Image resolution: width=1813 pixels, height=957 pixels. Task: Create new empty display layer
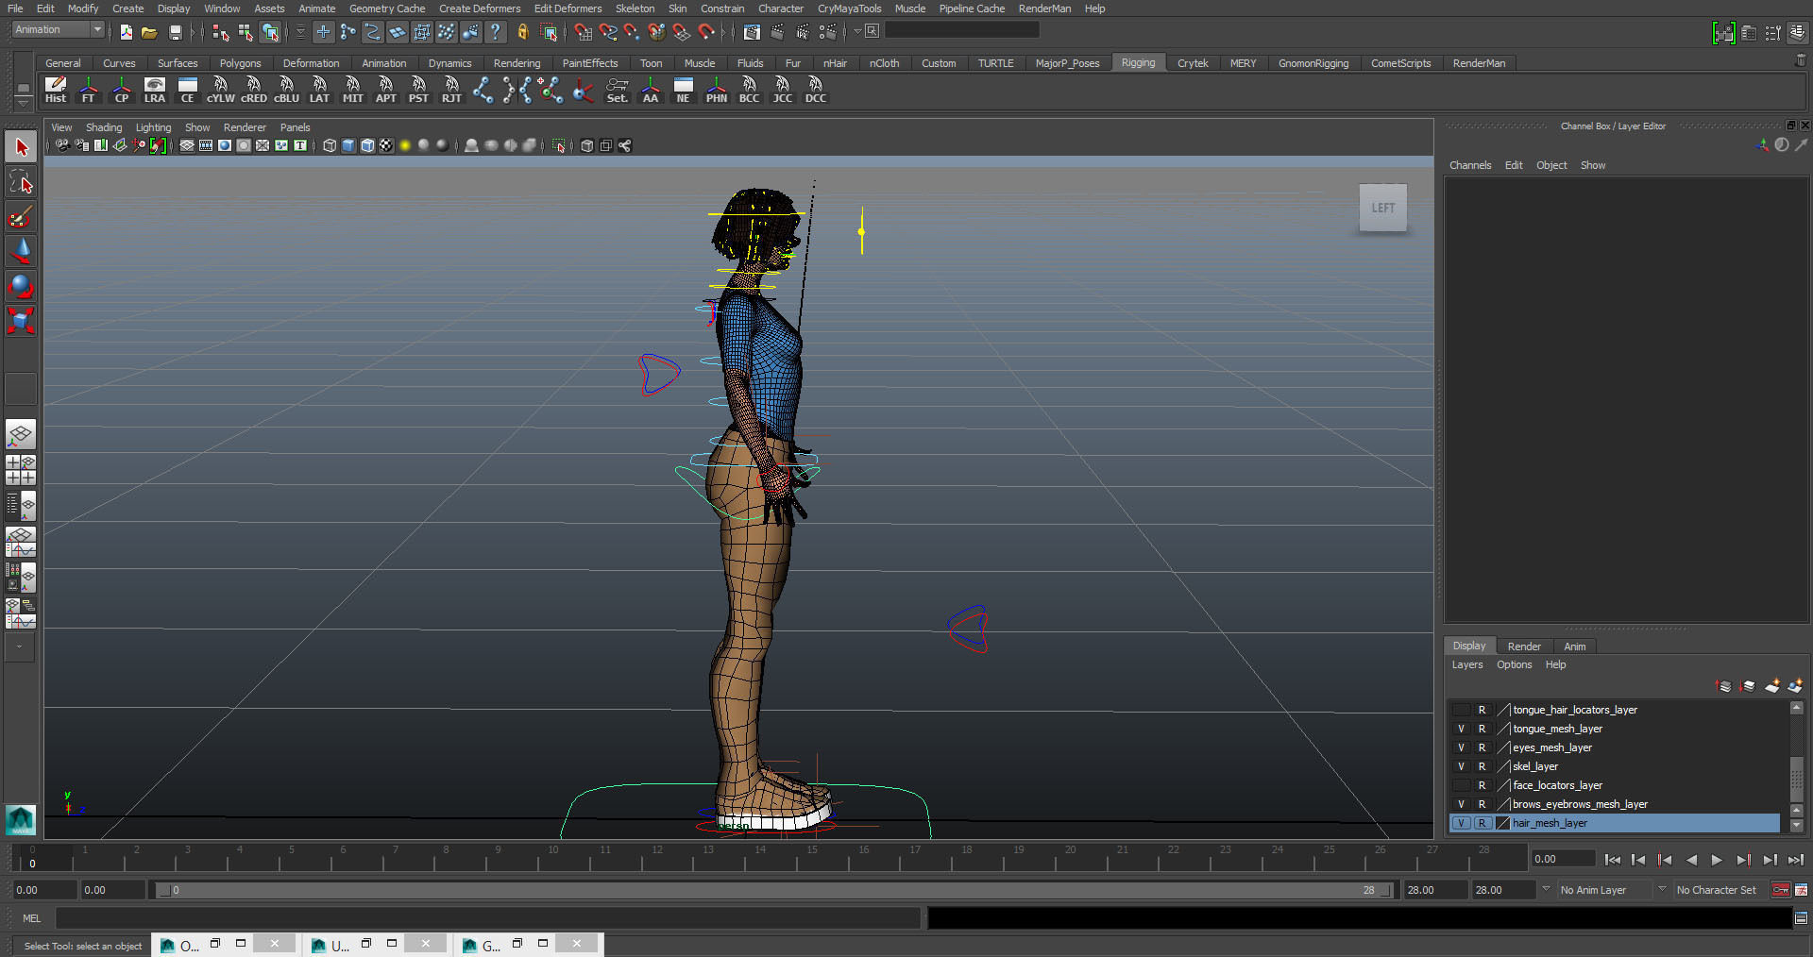tap(1771, 686)
